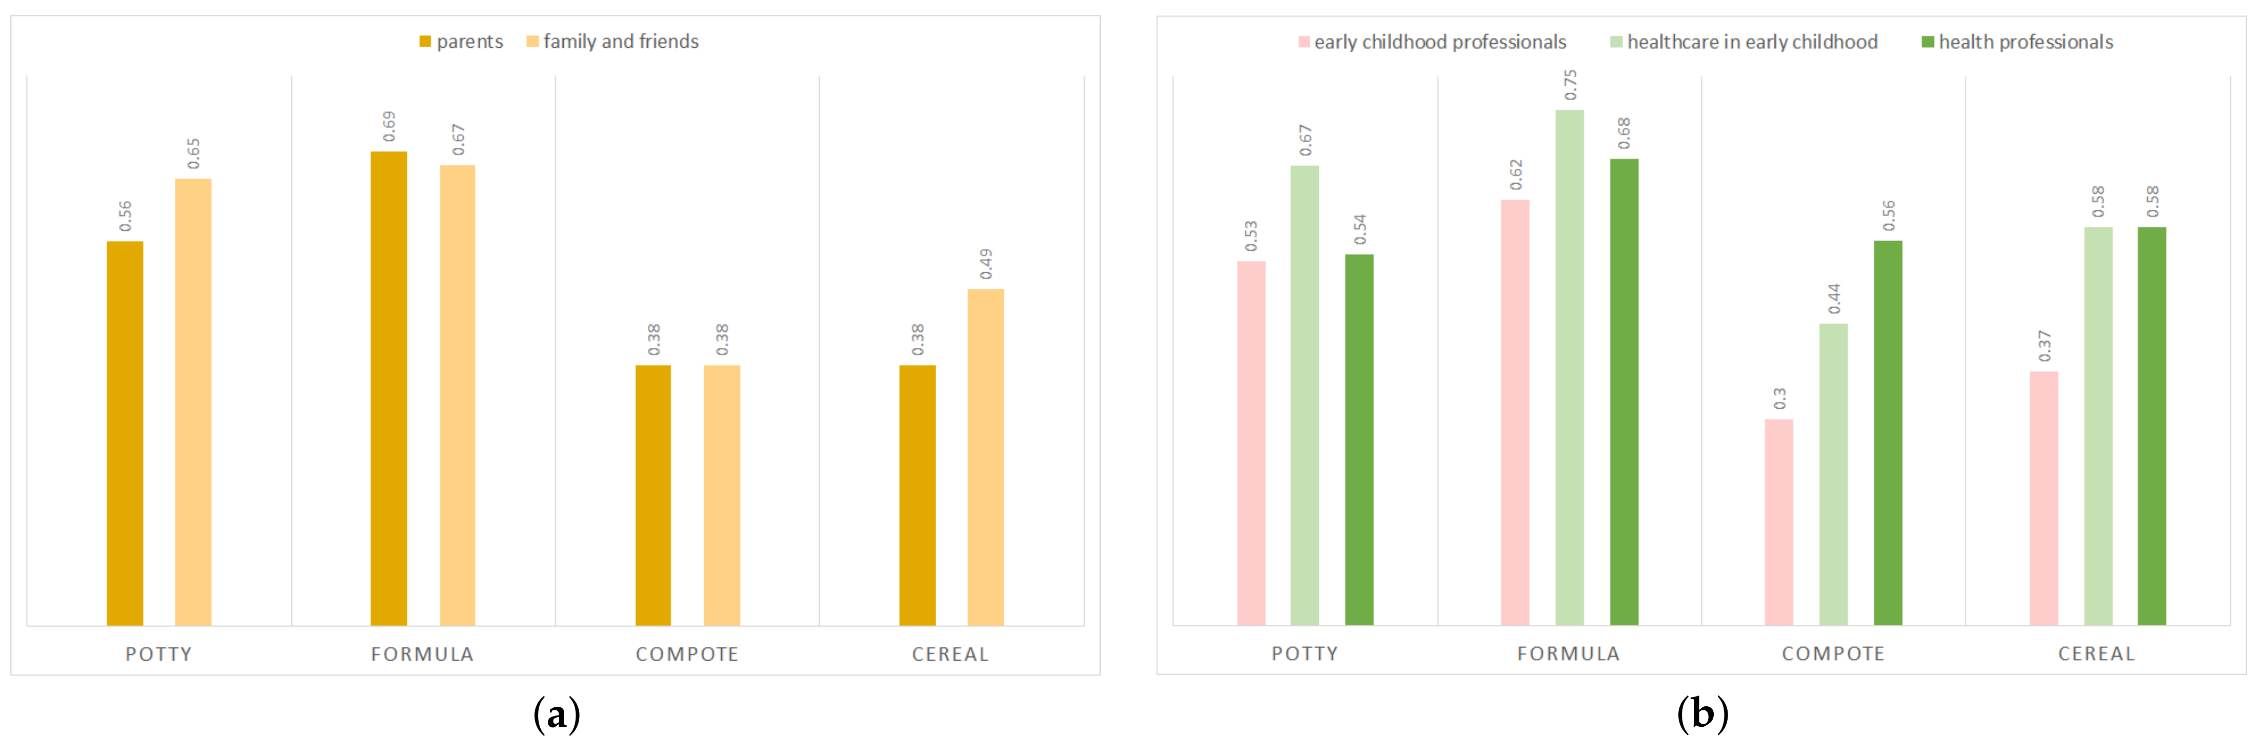Select the parents FORMULA bar valued 0.69

(x=388, y=388)
